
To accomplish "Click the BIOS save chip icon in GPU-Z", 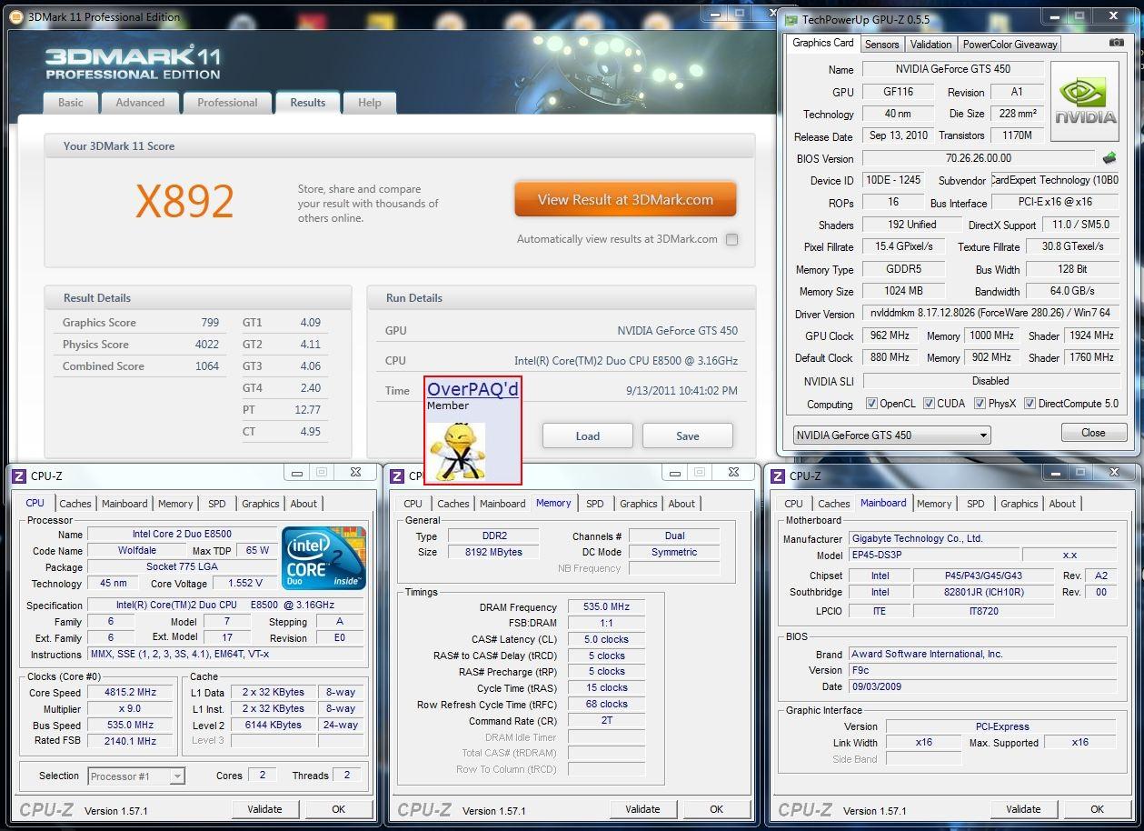I will click(x=1109, y=158).
